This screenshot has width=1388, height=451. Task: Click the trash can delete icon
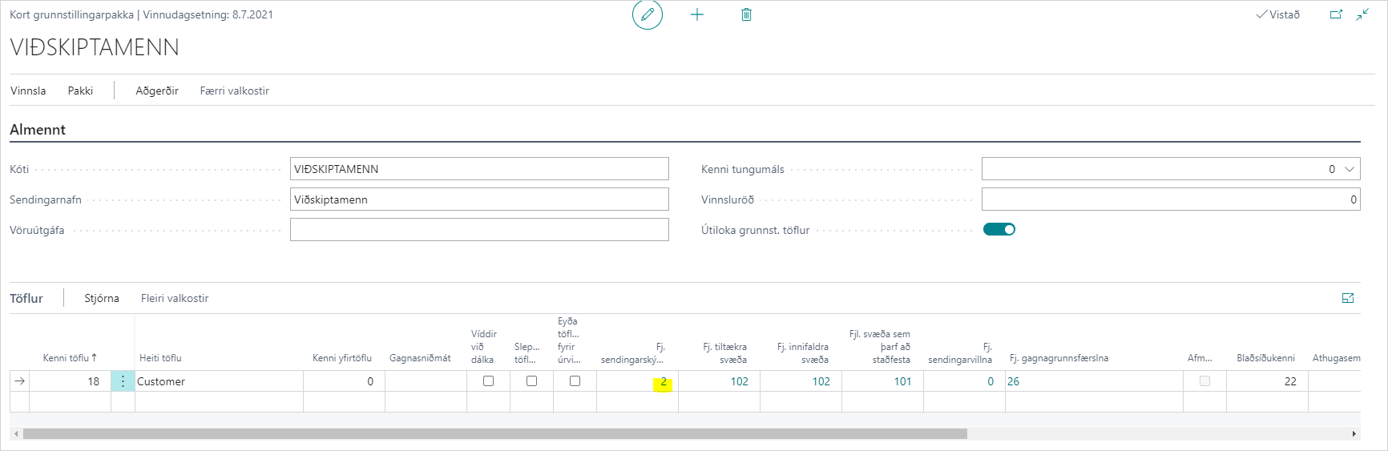[746, 14]
